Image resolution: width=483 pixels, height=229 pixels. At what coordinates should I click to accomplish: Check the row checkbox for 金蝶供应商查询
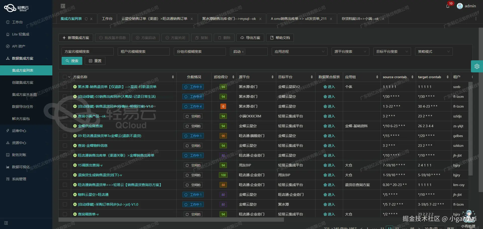[65, 126]
